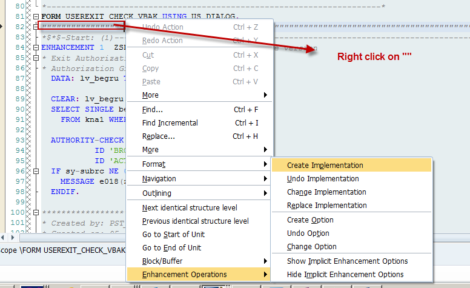Collapse the ENHANCEMENT 1 code block
The width and height of the screenshot is (470, 288).
pos(36,47)
